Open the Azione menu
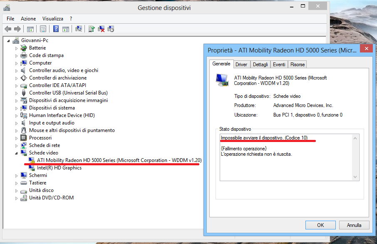This screenshot has height=244, width=377. [x=28, y=18]
